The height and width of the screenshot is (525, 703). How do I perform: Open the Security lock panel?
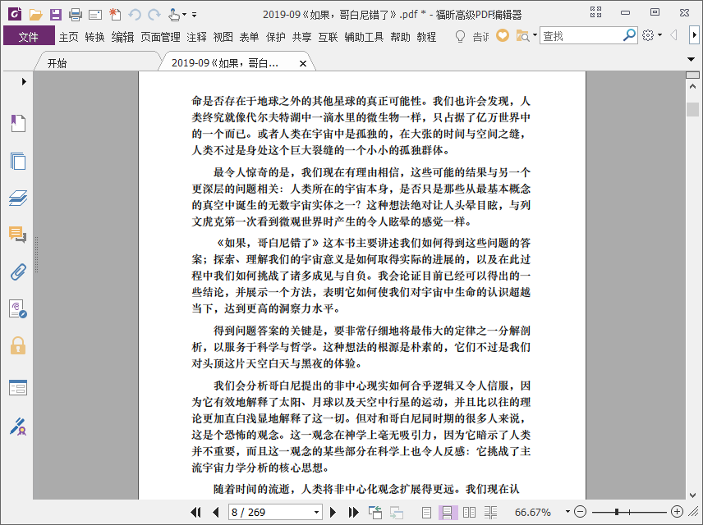tap(18, 346)
